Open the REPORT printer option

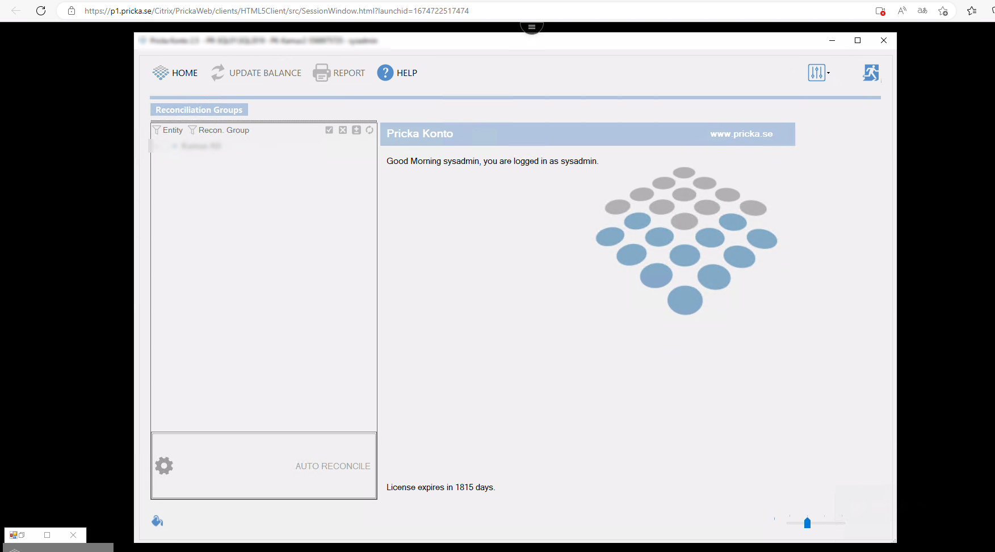click(x=339, y=73)
